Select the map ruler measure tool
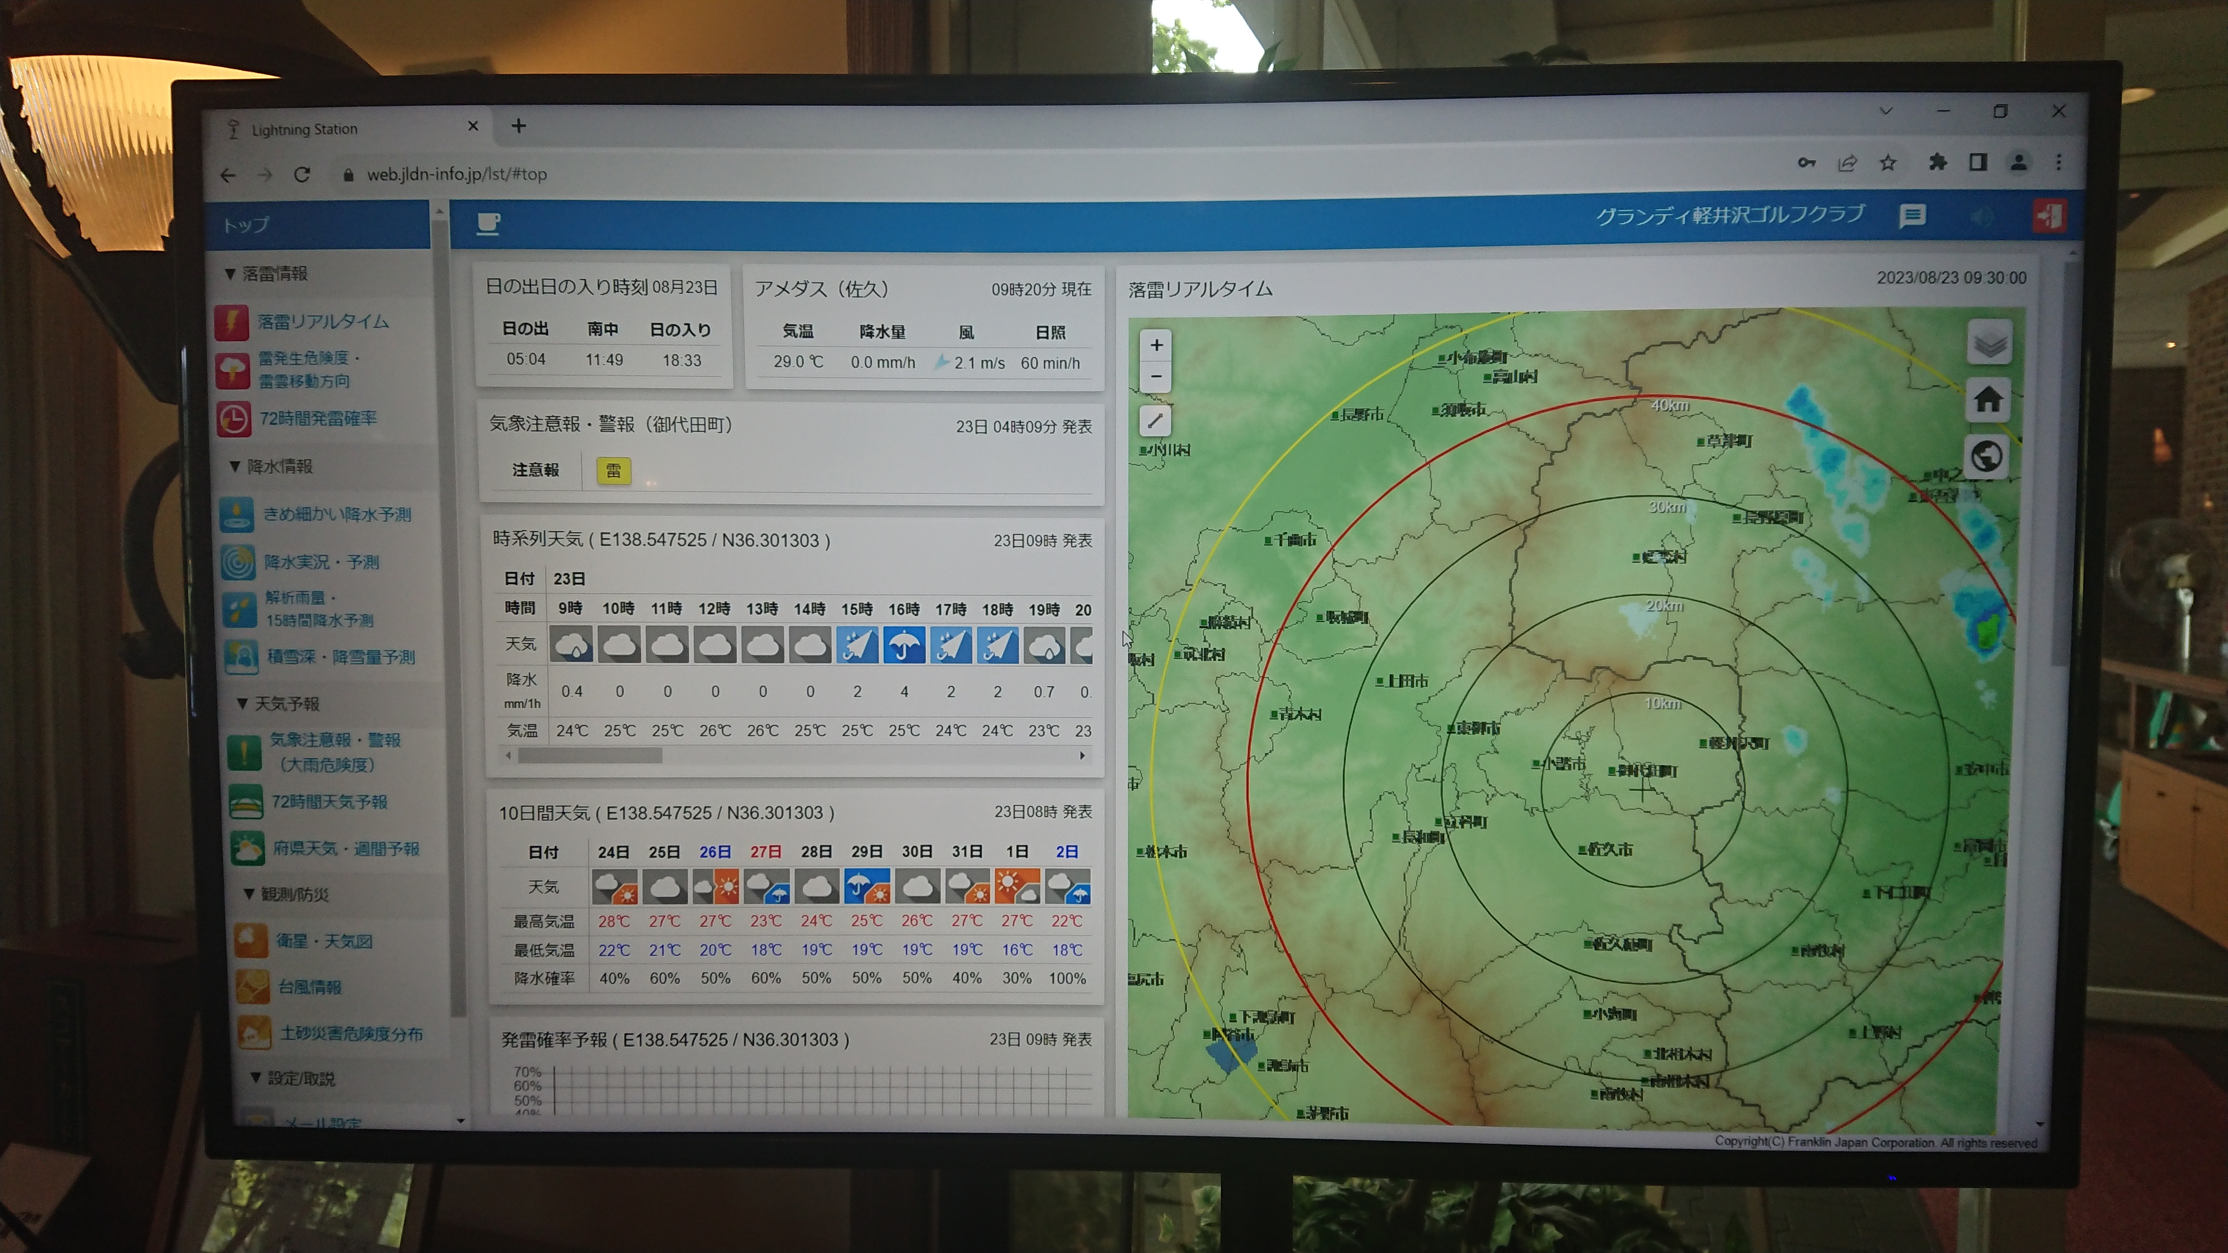 click(x=1156, y=422)
